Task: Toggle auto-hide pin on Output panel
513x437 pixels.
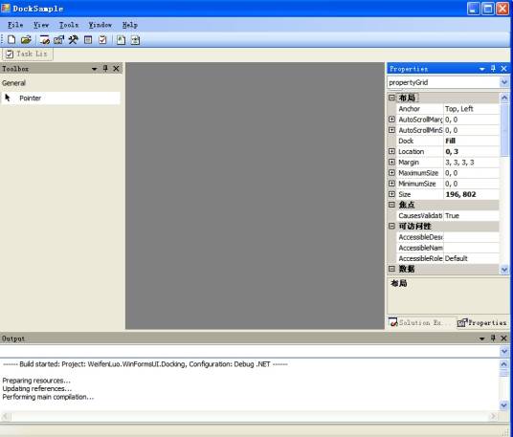Action: coord(493,339)
